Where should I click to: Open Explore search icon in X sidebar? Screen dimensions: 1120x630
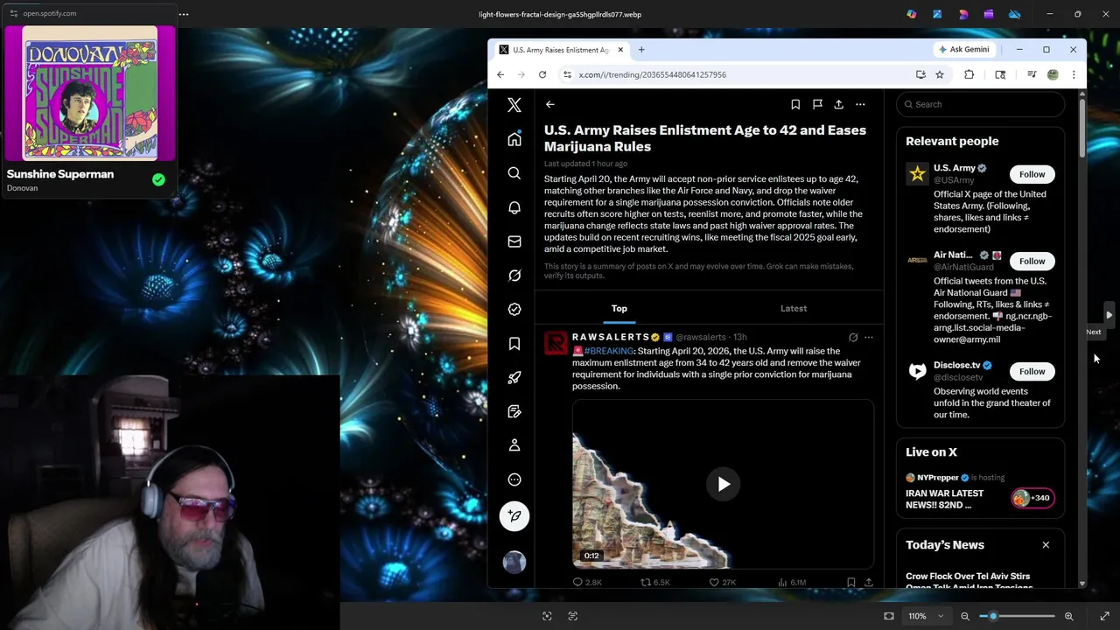click(514, 173)
